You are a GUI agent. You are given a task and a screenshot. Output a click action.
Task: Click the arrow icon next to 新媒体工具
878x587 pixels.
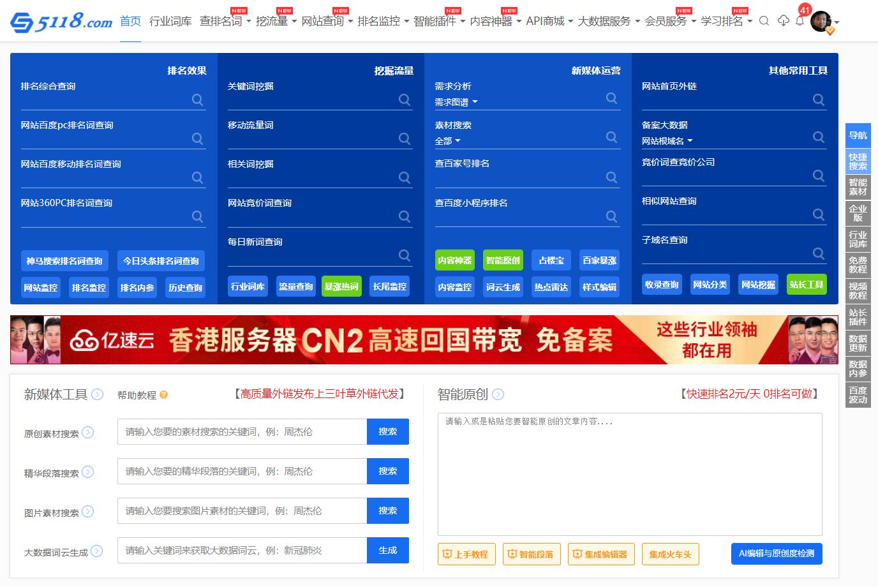(98, 394)
